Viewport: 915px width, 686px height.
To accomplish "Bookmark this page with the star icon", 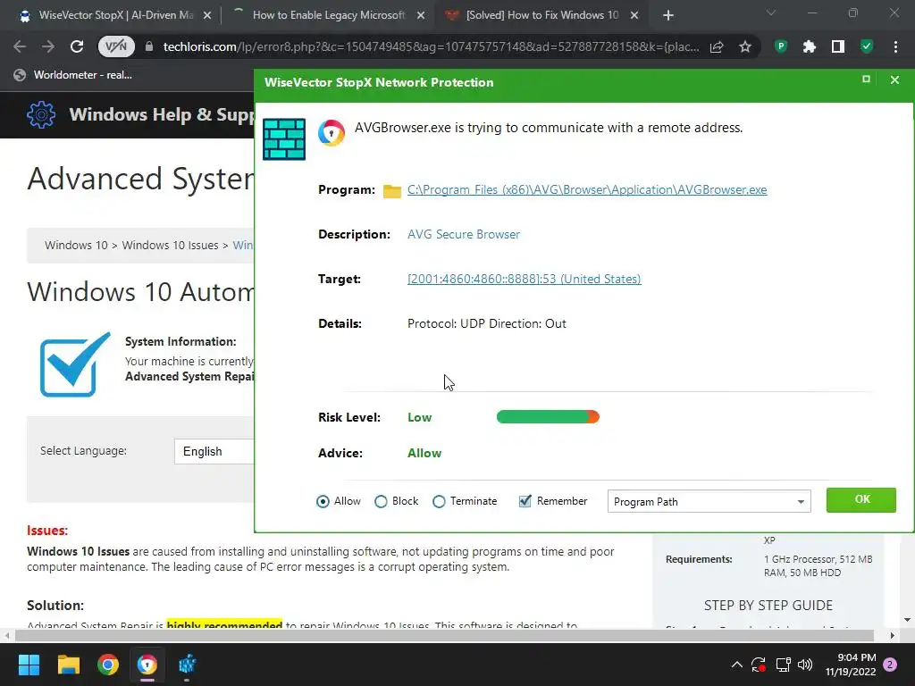I will click(744, 46).
